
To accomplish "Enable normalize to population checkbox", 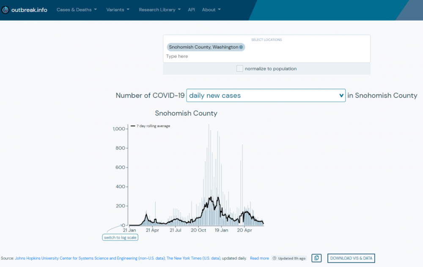I will coord(240,68).
